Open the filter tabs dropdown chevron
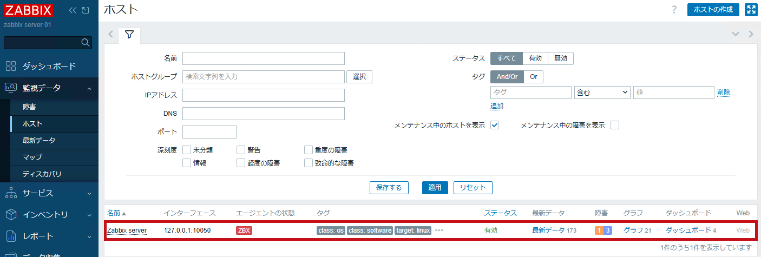761x257 pixels. click(x=735, y=34)
